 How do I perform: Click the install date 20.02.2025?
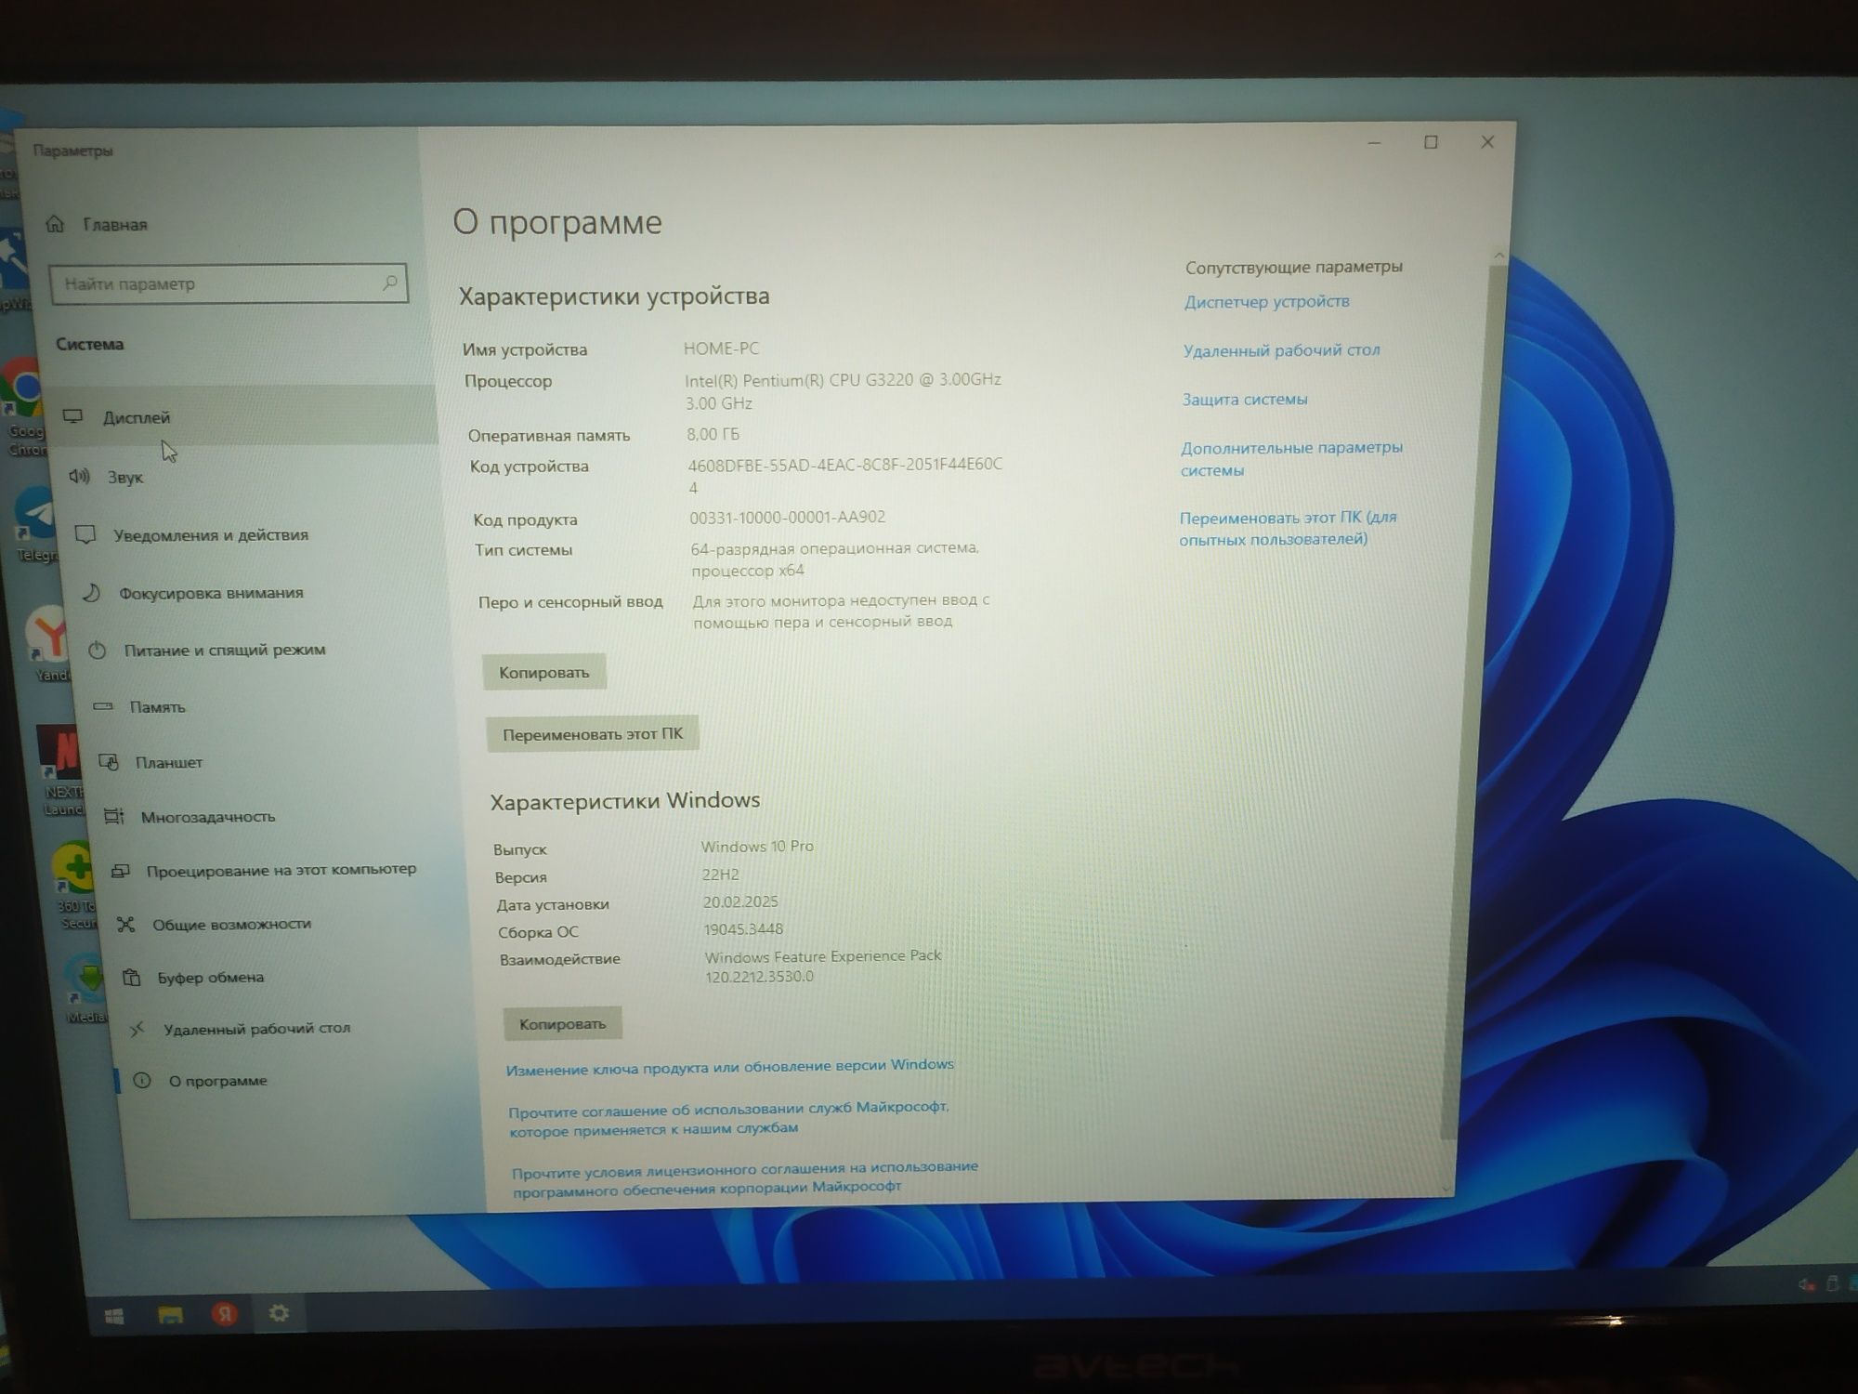point(740,901)
